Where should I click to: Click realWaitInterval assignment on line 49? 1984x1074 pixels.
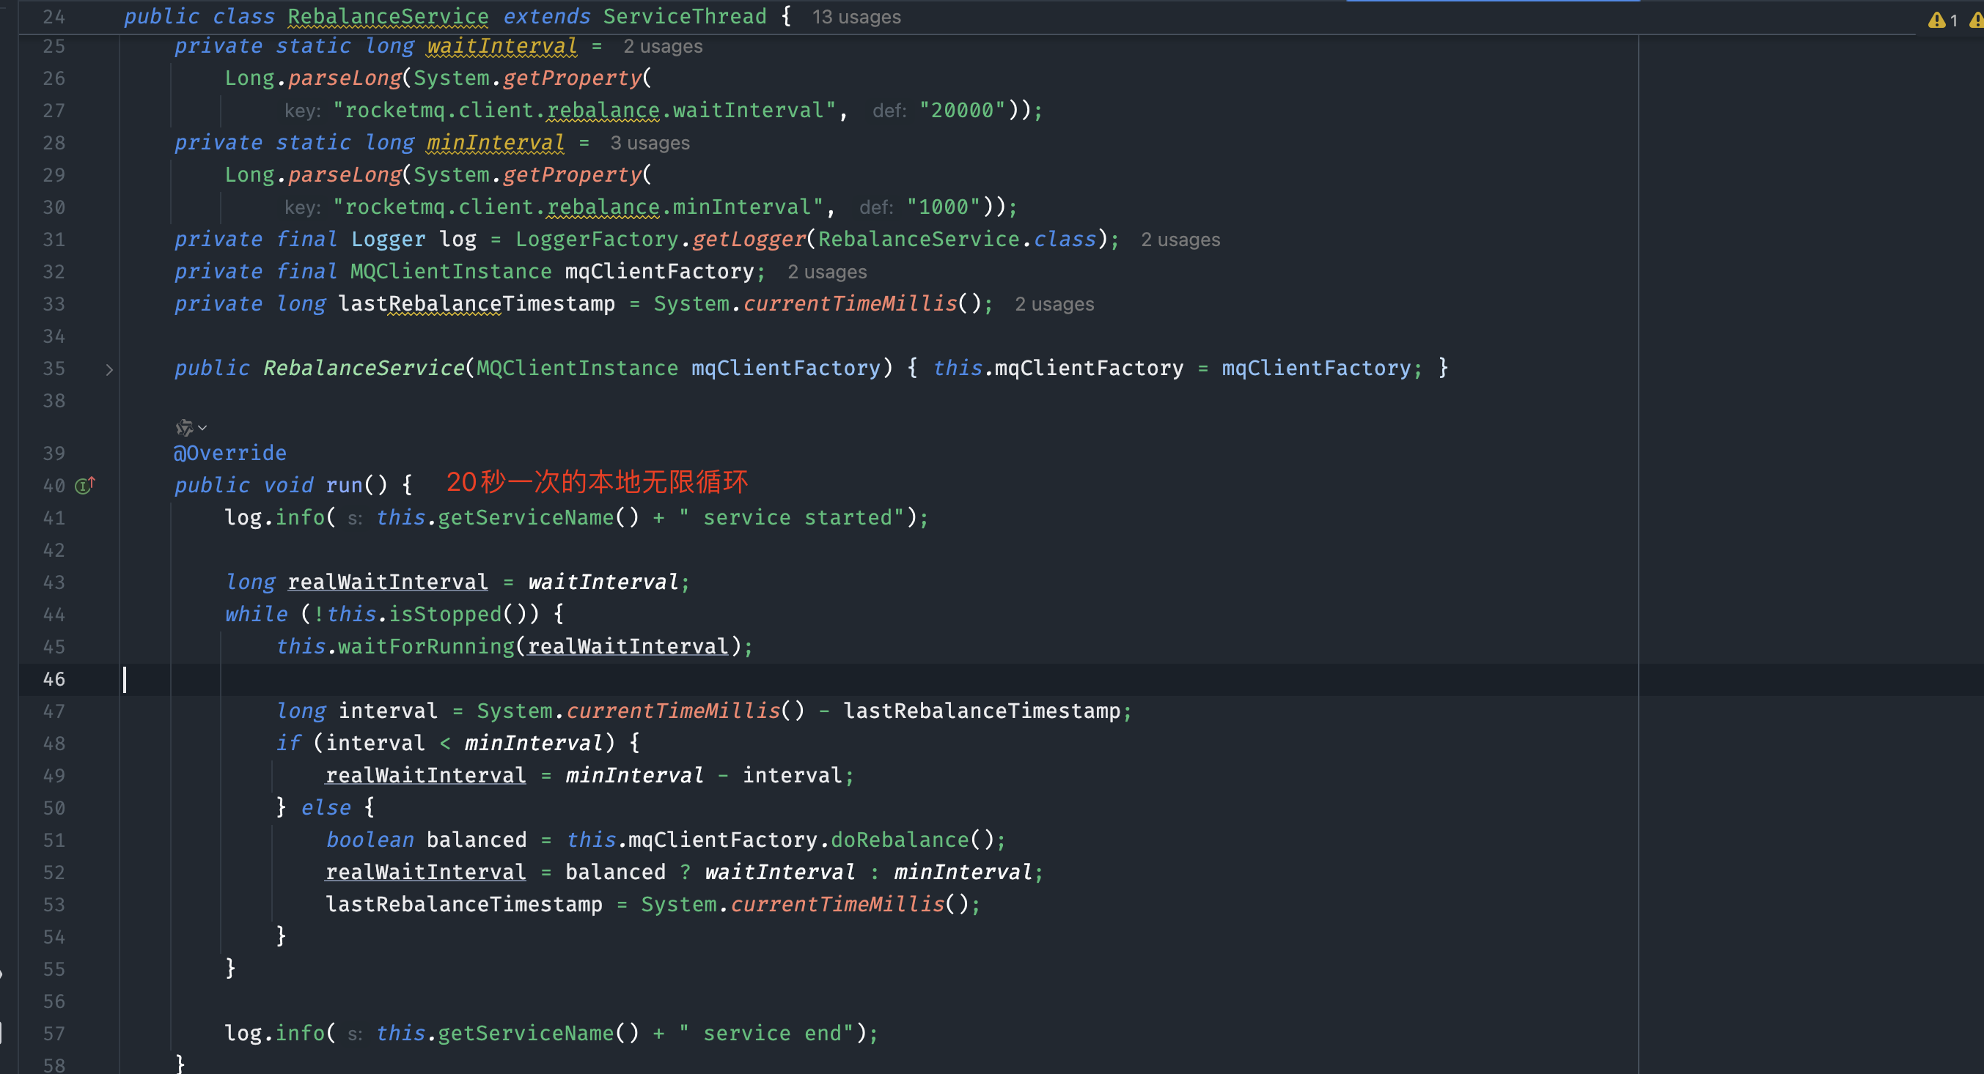click(426, 776)
